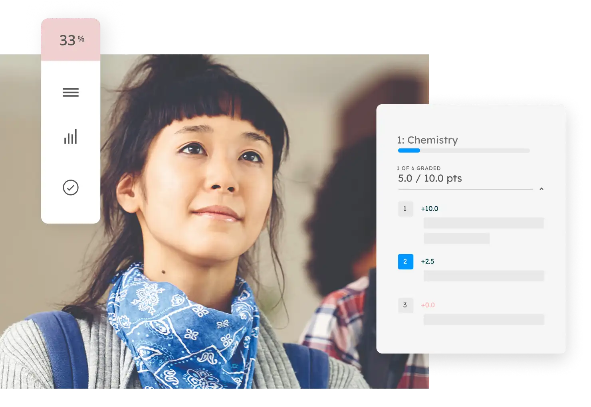Click the bar chart statistics icon
Viewport: 591px width, 407px height.
71,137
